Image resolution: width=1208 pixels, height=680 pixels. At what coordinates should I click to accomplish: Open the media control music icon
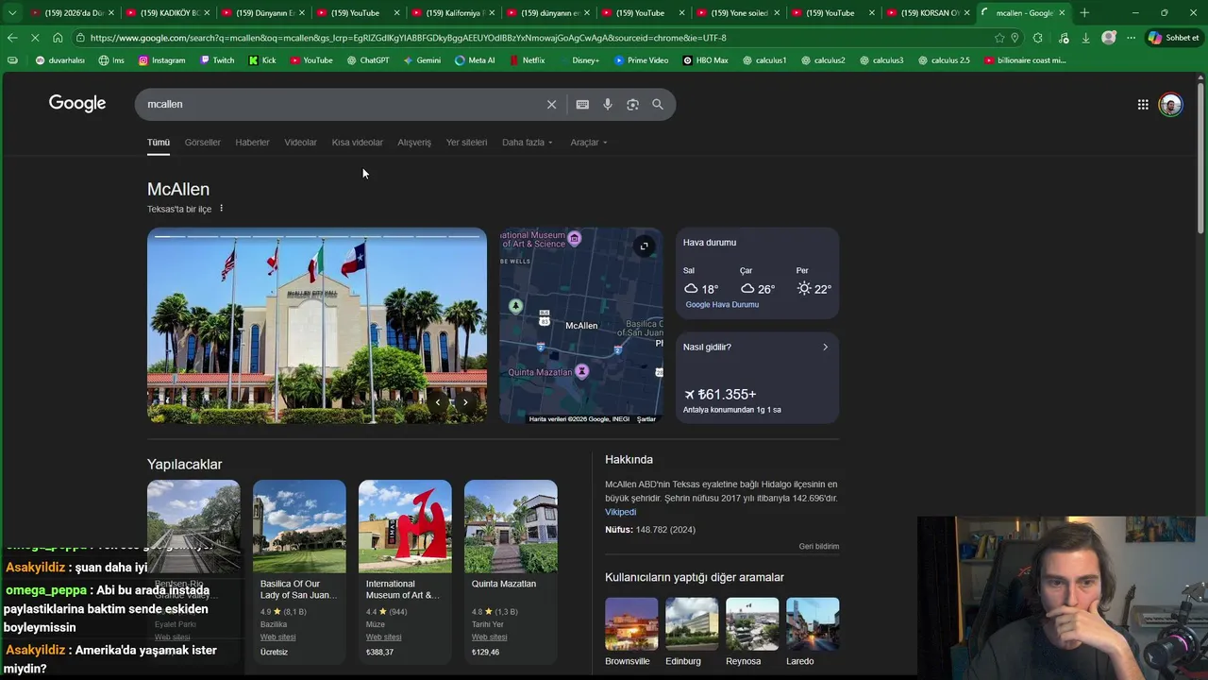tap(1064, 38)
